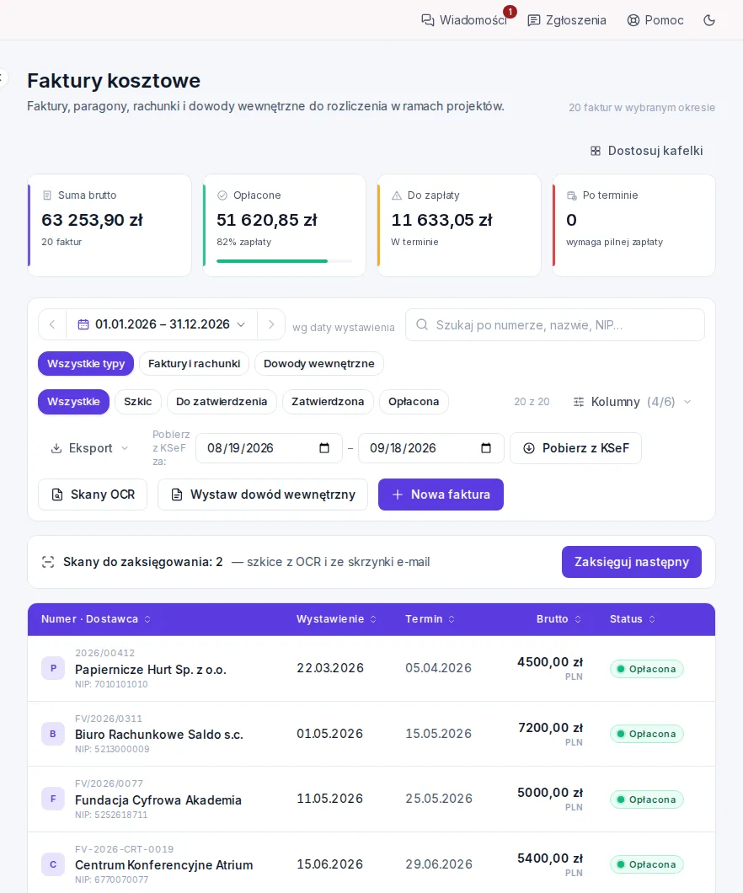Screen dimensions: 743x893
Task: Open calendar picker for 09/18/2026 date
Action: (486, 448)
